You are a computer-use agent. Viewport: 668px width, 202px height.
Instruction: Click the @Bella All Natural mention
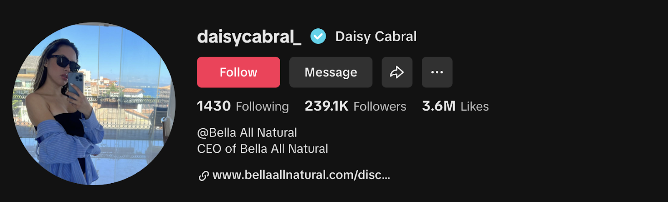247,132
